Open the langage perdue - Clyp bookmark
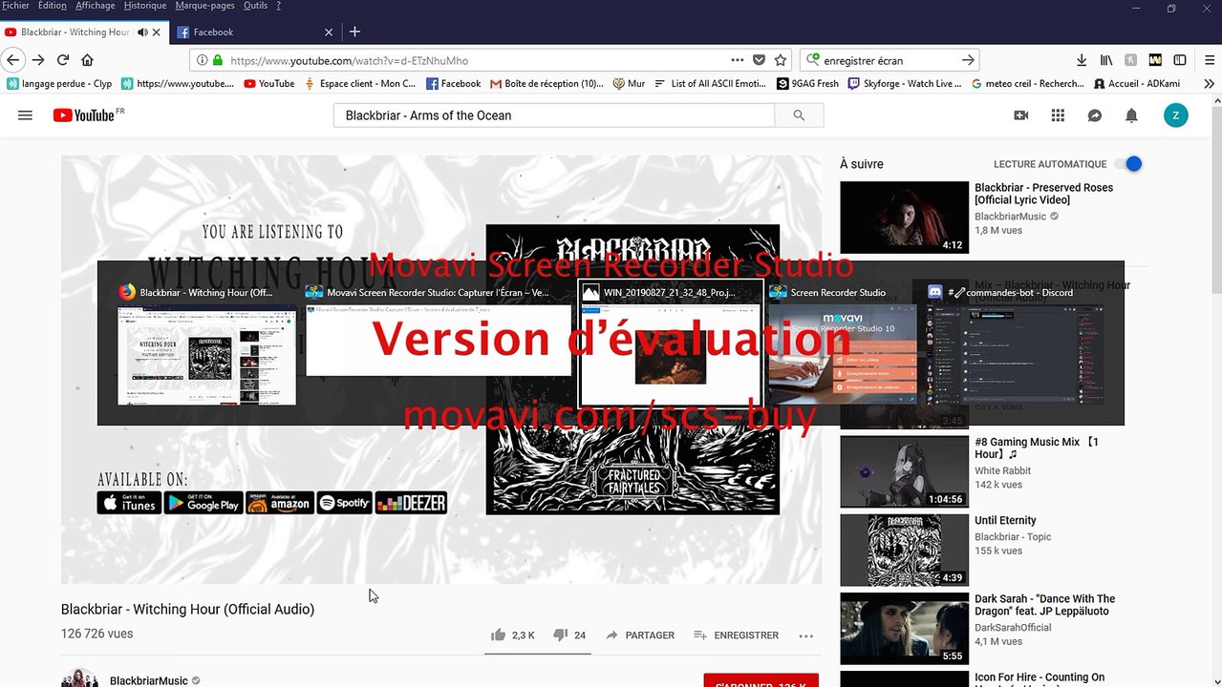The width and height of the screenshot is (1222, 687). tap(59, 84)
